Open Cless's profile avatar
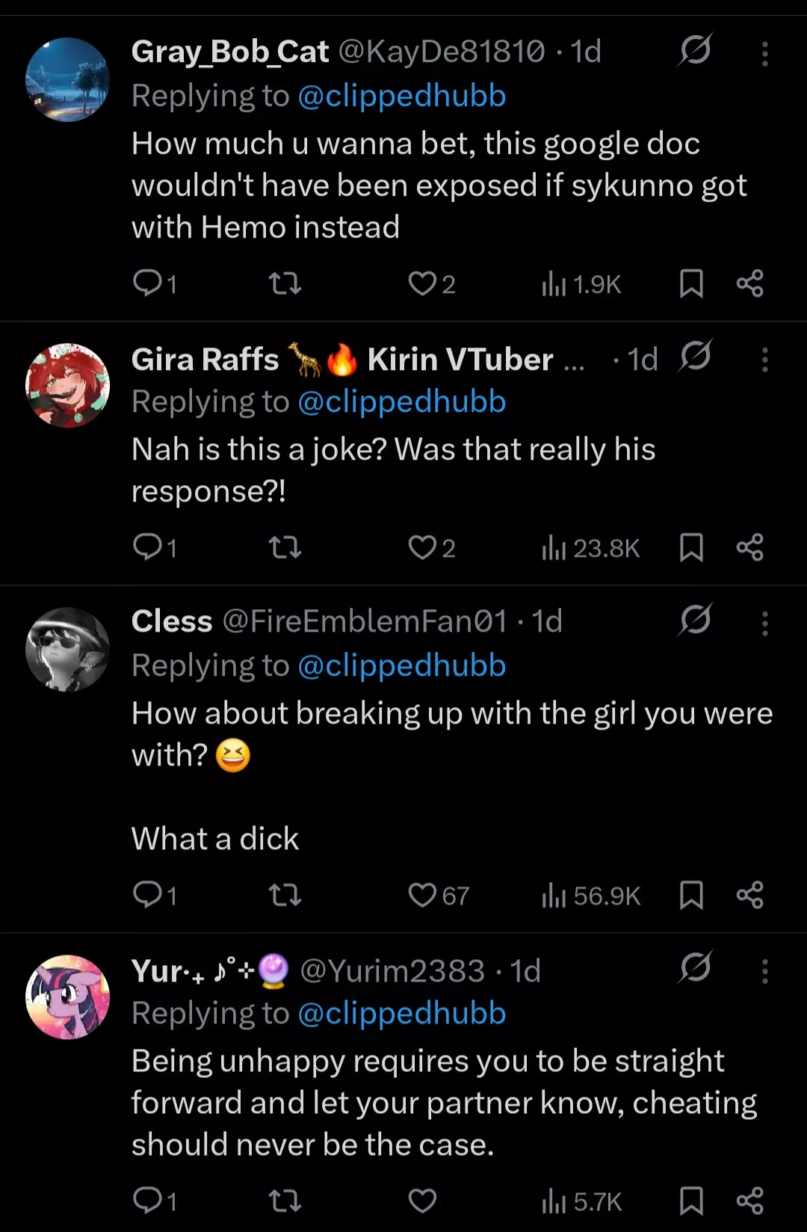The height and width of the screenshot is (1232, 807). point(67,649)
